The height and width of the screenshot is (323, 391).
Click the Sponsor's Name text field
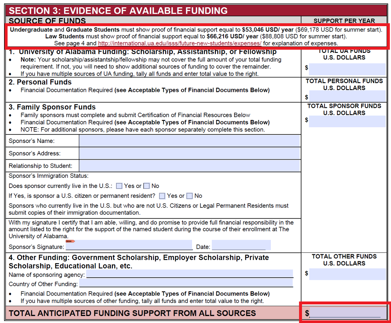coord(189,141)
